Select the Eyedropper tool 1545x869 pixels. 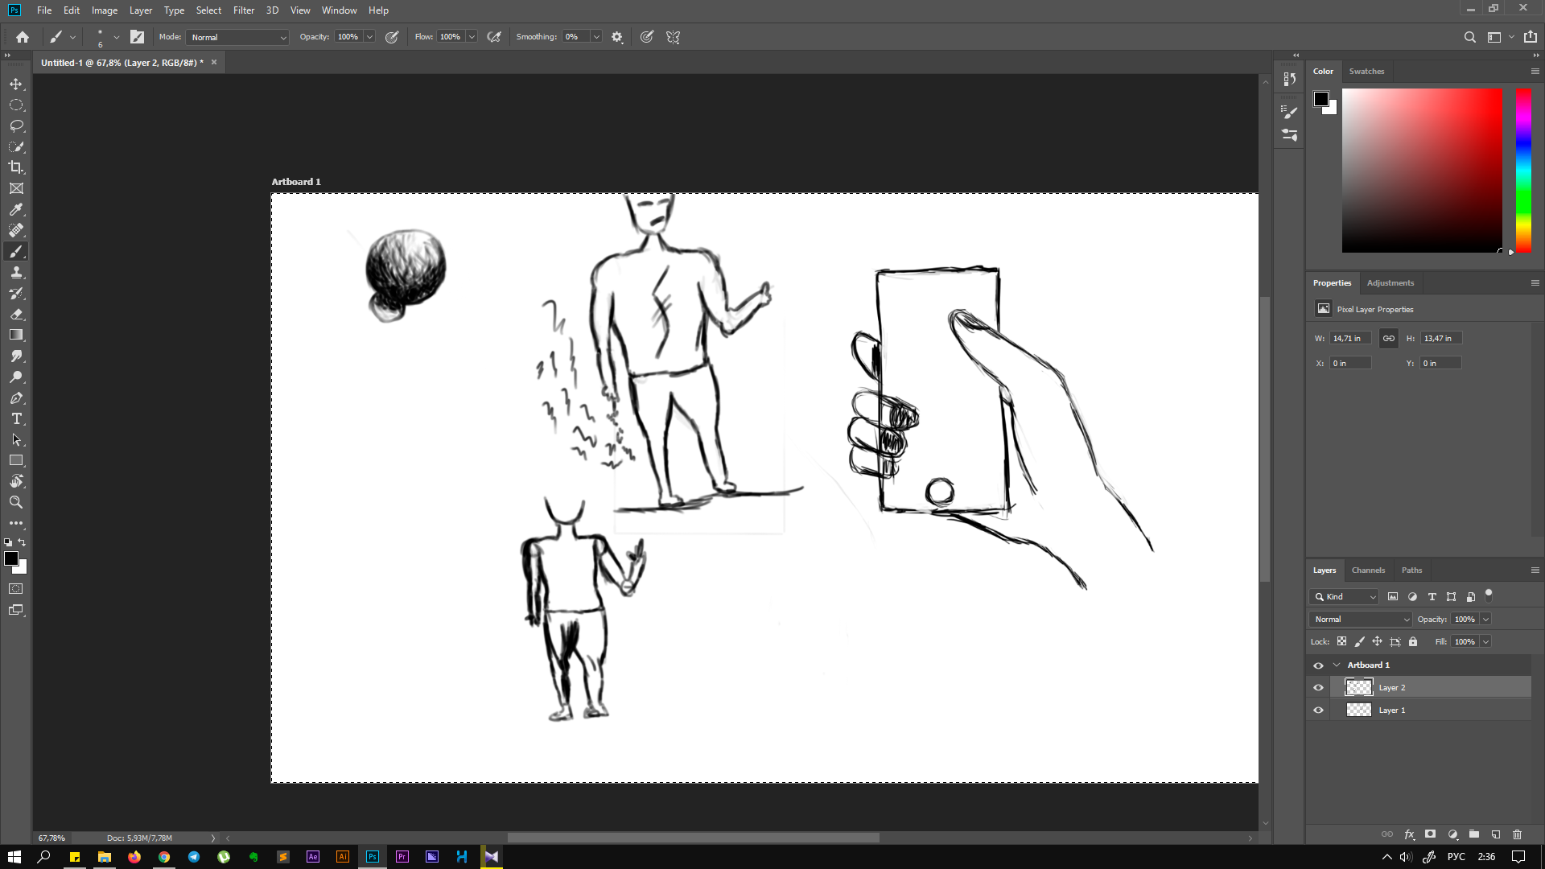point(16,209)
